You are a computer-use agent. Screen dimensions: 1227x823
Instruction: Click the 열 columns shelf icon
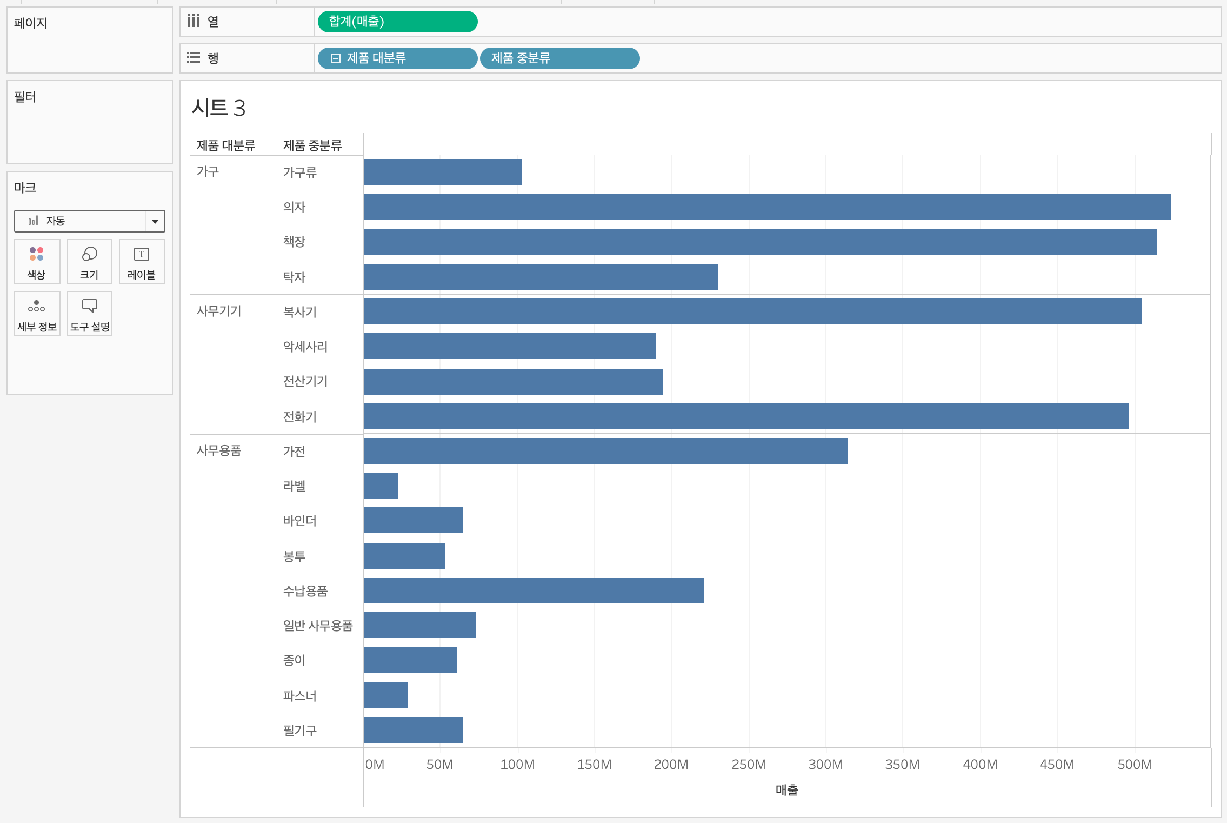tap(194, 21)
